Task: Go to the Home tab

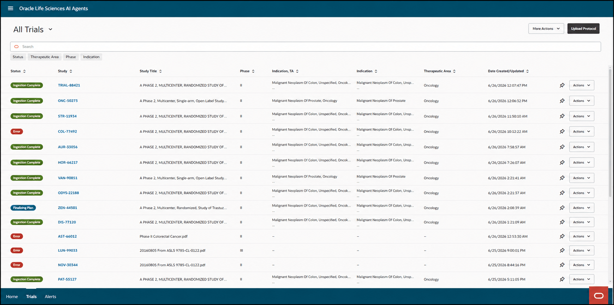Action: 12,297
